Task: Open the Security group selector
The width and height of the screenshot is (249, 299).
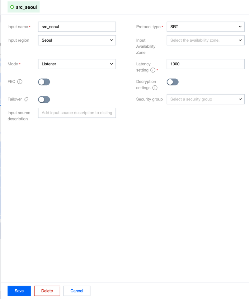Action: [205, 99]
